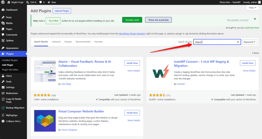Open author Visual Composer link
Viewport: 262px width, 139px height.
[69, 130]
